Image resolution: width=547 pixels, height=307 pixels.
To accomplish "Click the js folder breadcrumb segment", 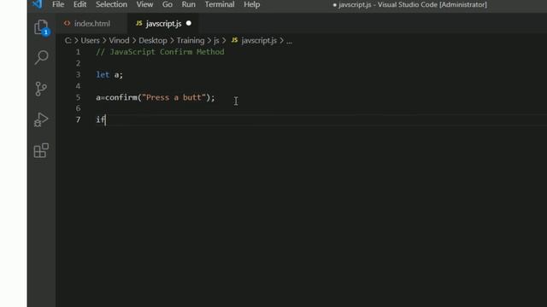I will 216,41.
